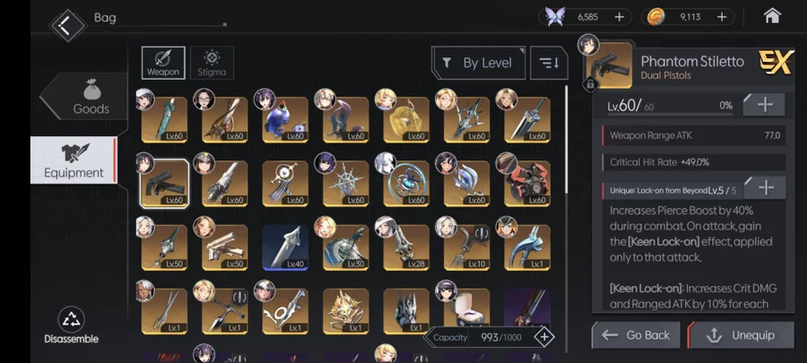Click the Go Back button

(x=636, y=335)
